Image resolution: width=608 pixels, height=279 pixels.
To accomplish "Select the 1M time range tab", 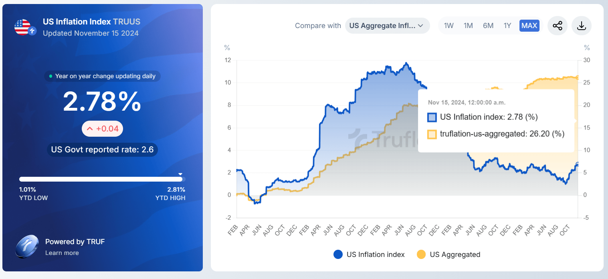I will pos(468,25).
